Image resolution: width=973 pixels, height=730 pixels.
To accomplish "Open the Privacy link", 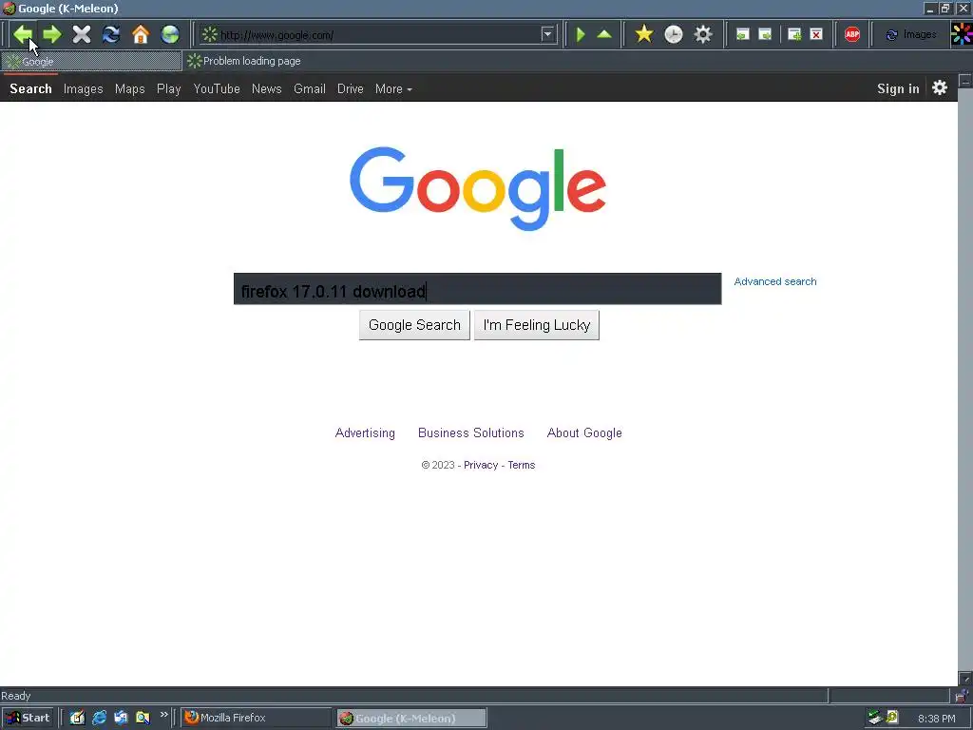I will pos(481,465).
